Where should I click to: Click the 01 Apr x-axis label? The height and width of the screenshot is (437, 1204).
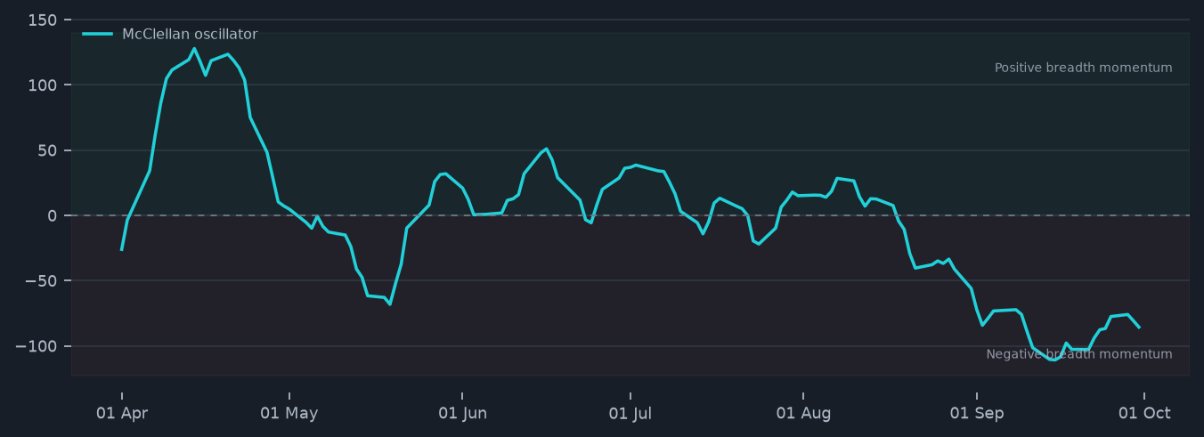[x=122, y=413]
